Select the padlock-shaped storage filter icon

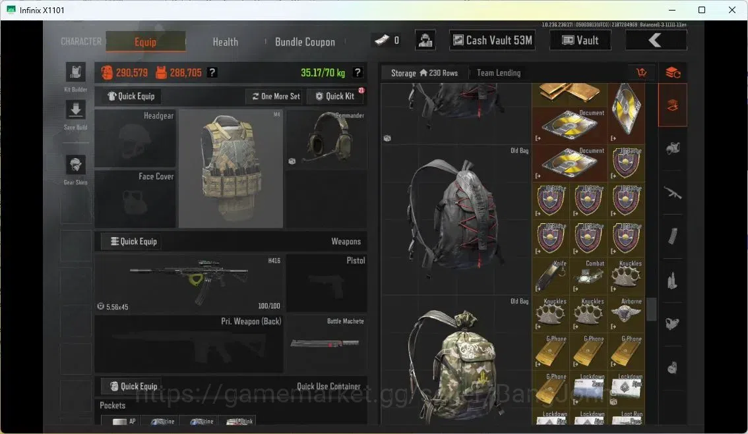(x=673, y=367)
